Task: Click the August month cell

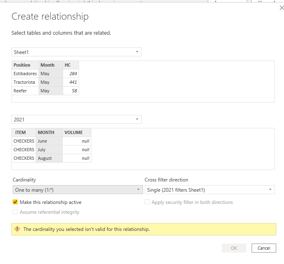Action: point(49,158)
